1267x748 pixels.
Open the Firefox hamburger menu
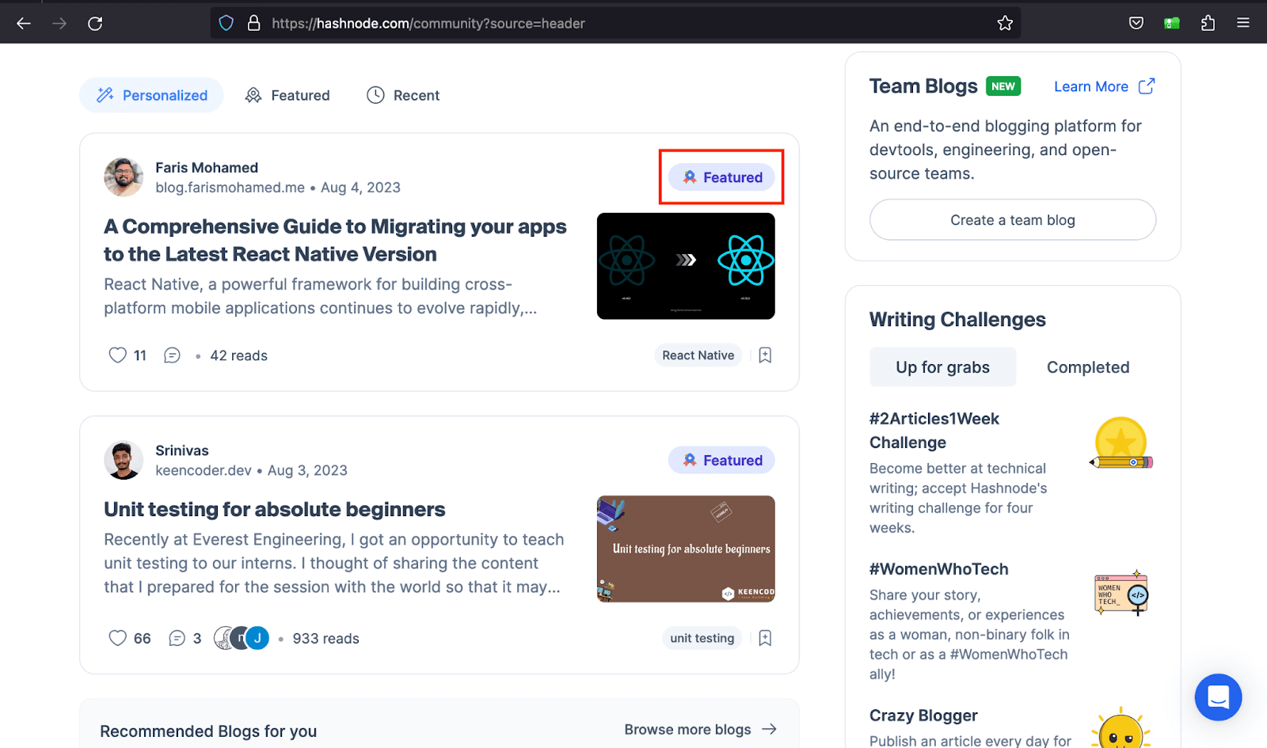(1243, 23)
